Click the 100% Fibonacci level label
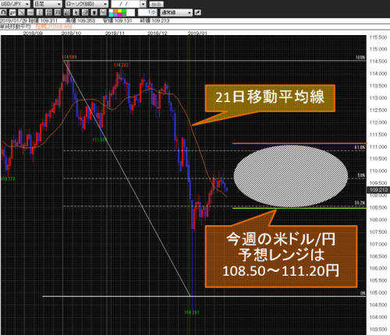 (360, 58)
